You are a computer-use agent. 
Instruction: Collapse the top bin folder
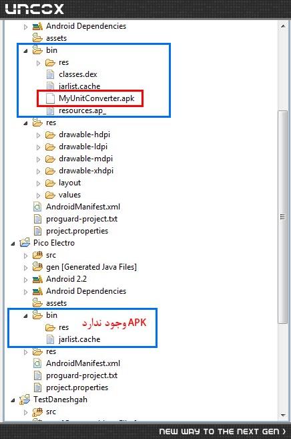(25, 51)
